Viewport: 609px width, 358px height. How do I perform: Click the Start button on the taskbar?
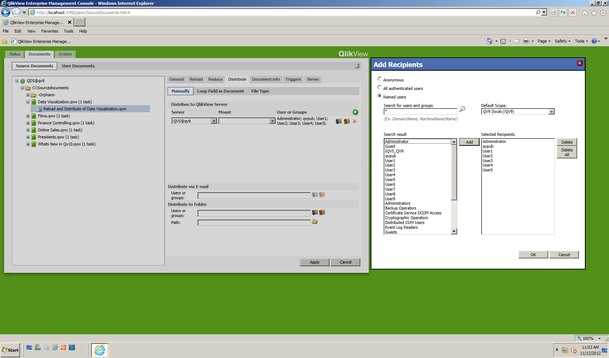pyautogui.click(x=10, y=350)
